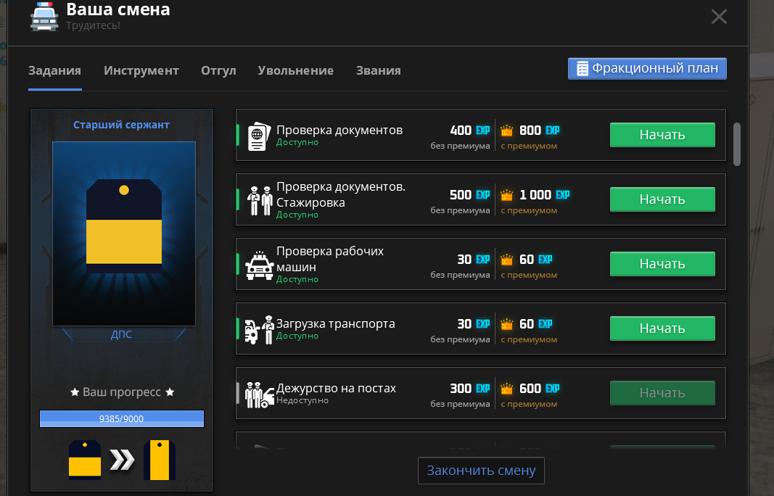Click the Загрузка транспорта task icon
Screen dimensions: 774x496
tap(258, 330)
